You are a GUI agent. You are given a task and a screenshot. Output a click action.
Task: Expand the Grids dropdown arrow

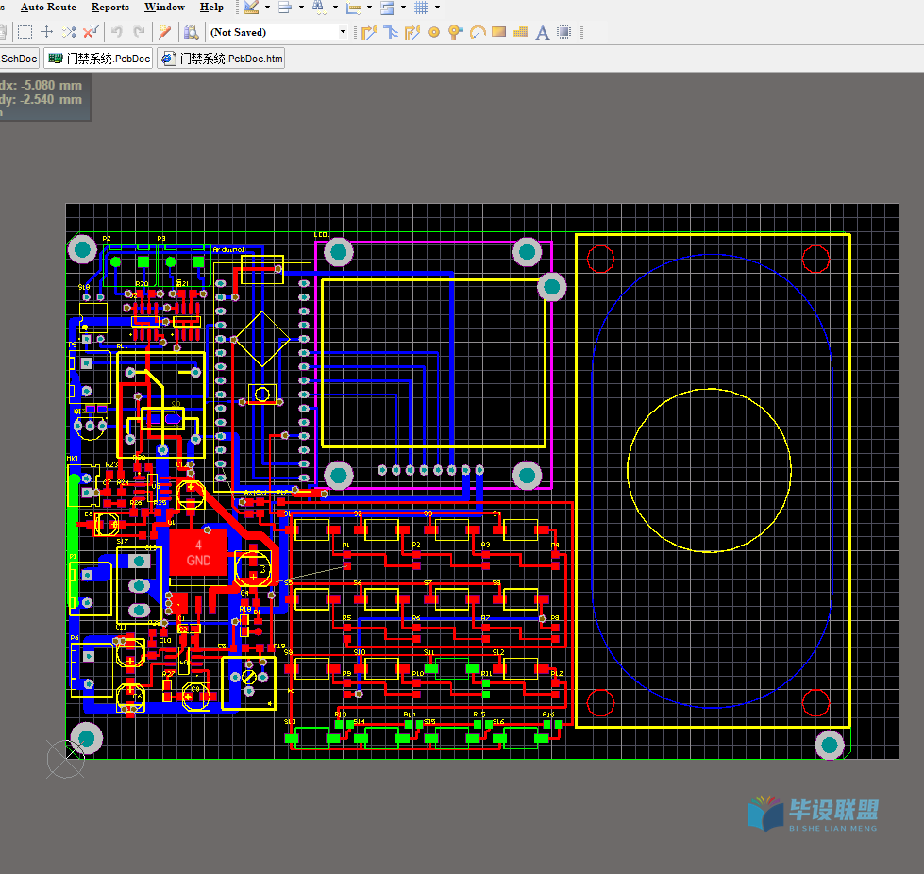[437, 8]
